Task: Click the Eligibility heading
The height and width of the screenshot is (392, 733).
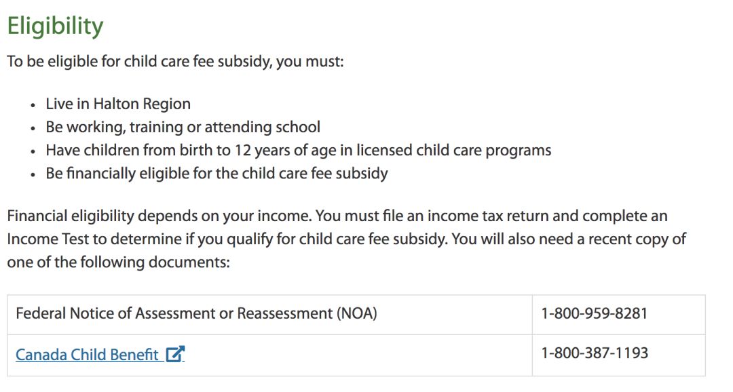Action: click(55, 26)
